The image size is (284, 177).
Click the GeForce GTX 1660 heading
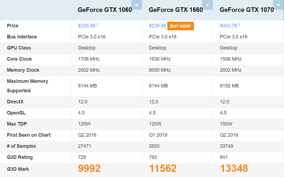(x=176, y=10)
